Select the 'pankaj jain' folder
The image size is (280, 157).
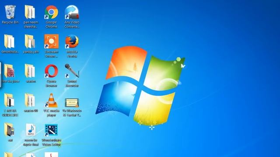click(x=31, y=44)
